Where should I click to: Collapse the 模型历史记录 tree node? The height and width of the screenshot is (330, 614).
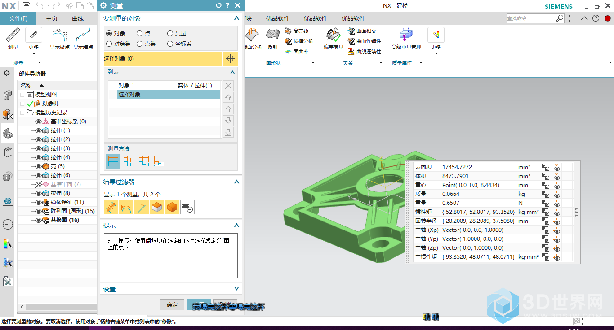pos(22,113)
